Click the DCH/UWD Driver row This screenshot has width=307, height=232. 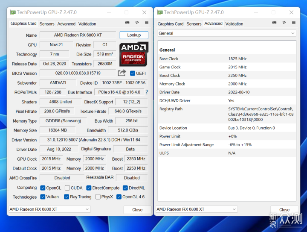tap(227, 100)
